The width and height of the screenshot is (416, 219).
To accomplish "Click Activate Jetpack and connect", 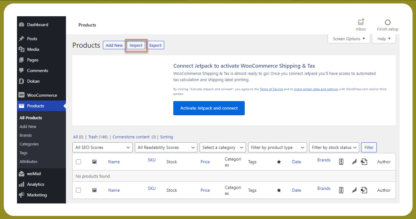I will 209,108.
